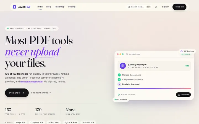
Task: Click the None sign-ups stat
Action: click(x=73, y=111)
